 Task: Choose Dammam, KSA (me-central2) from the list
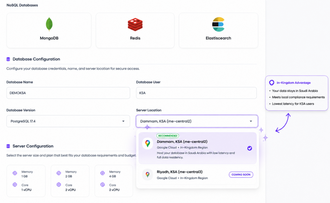[198, 148]
